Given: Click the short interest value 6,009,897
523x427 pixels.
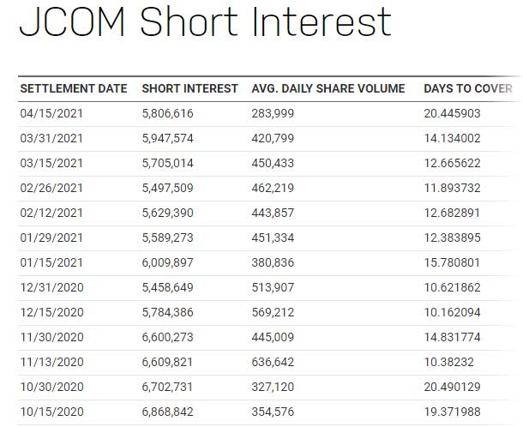Looking at the screenshot, I should click(x=168, y=262).
